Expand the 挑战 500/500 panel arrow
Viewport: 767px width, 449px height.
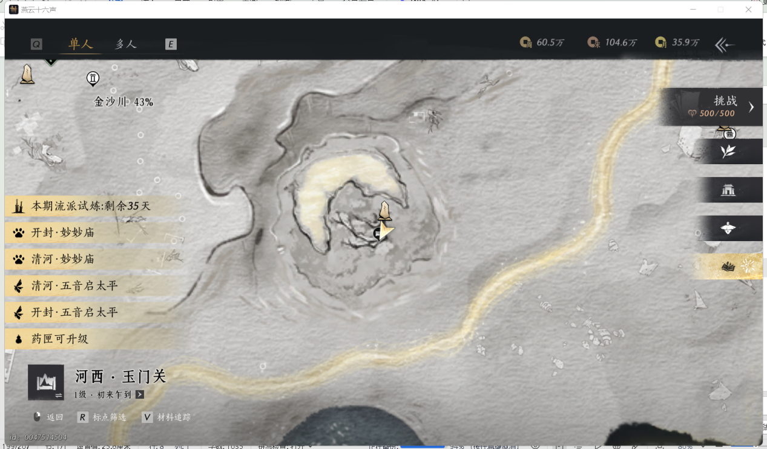(751, 107)
